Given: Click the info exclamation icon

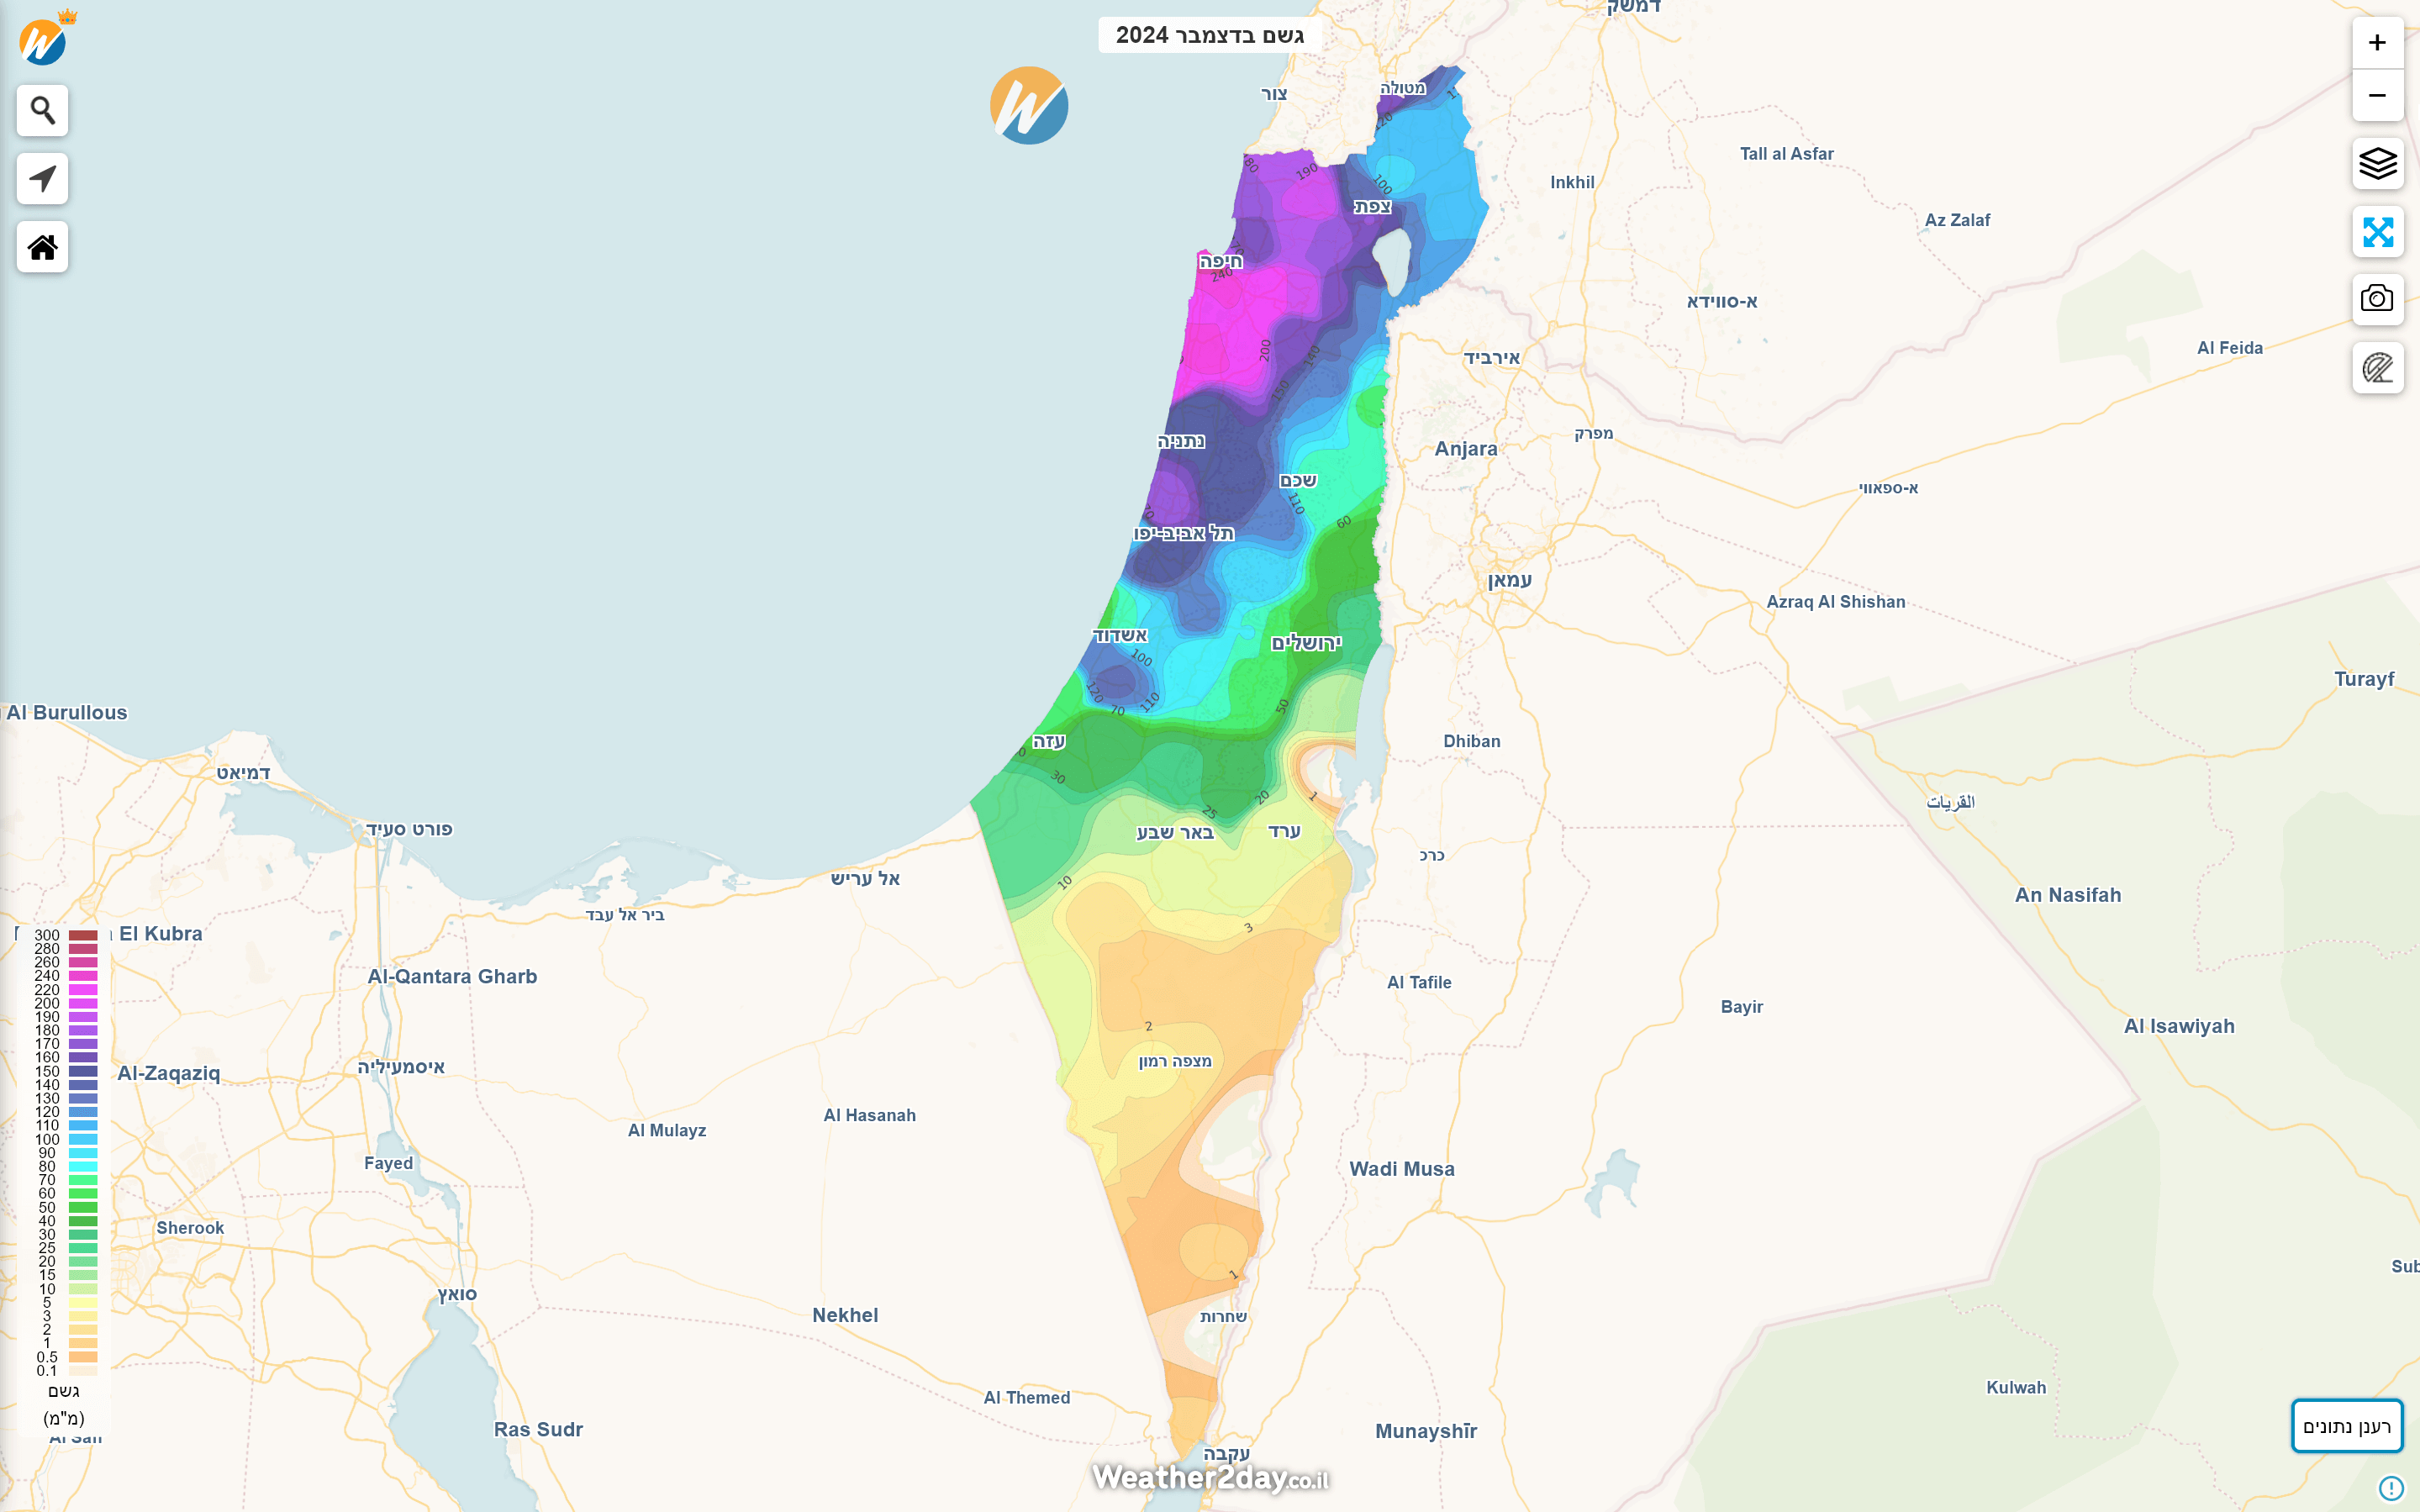Looking at the screenshot, I should pyautogui.click(x=2390, y=1488).
